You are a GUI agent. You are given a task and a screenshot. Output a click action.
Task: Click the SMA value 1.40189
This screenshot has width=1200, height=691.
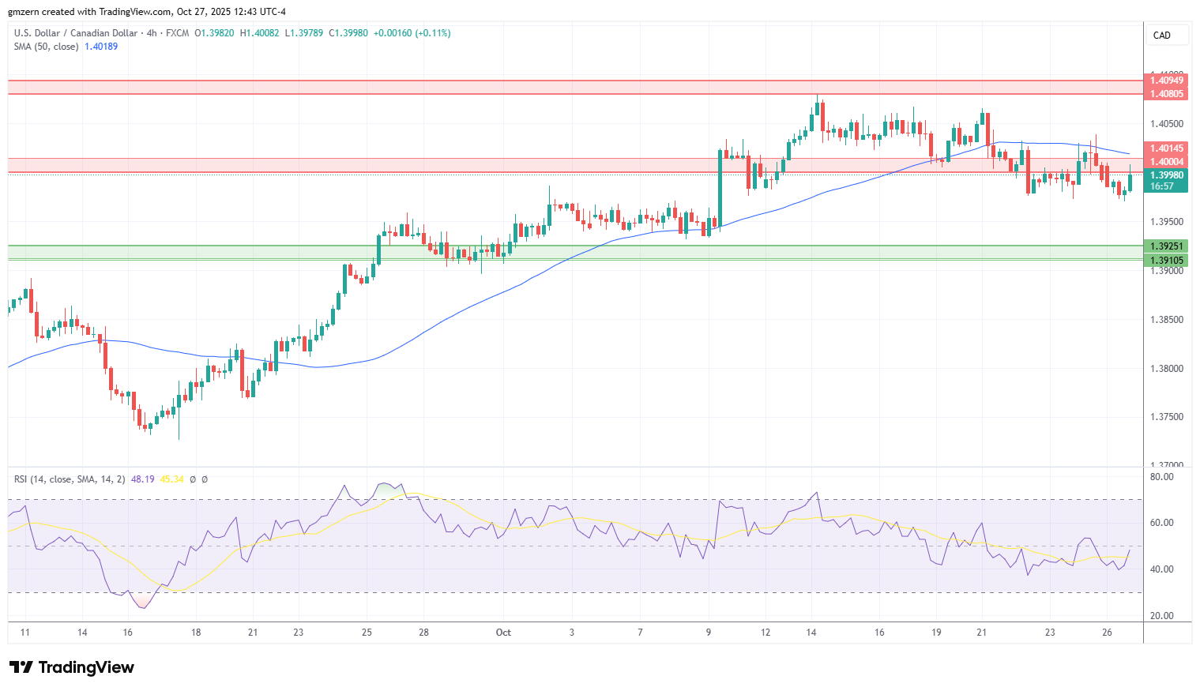[x=100, y=46]
